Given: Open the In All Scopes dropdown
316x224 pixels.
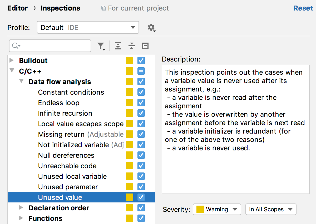Looking at the screenshot, I should coord(271,210).
